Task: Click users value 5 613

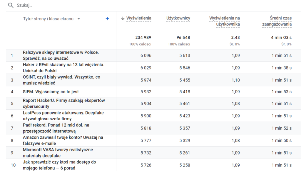Action: point(185,56)
